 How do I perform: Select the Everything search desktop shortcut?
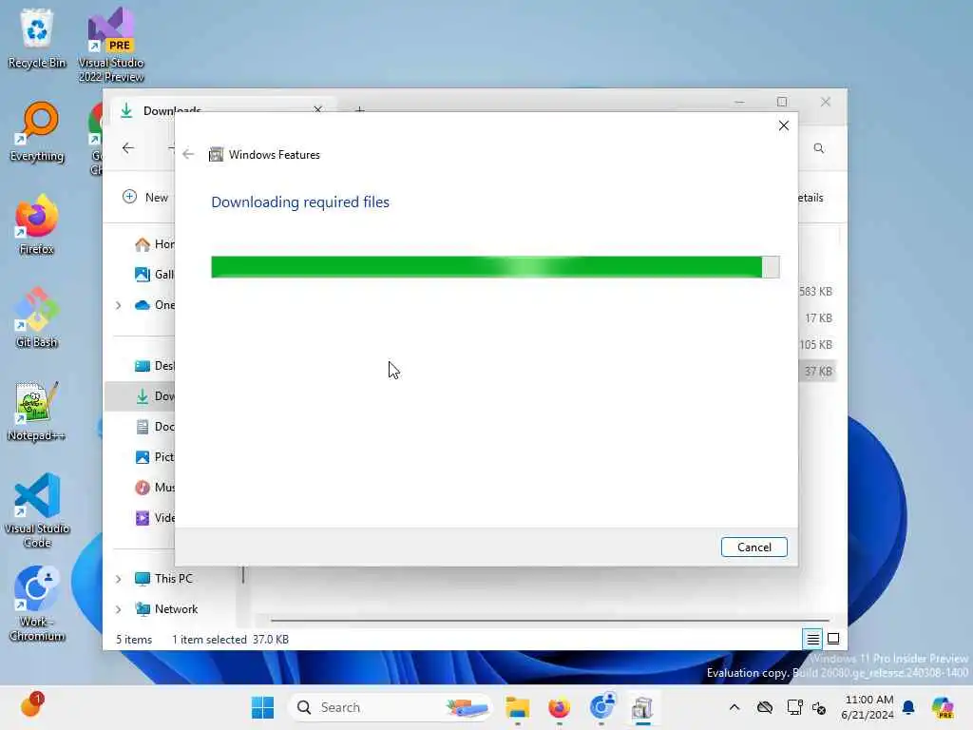click(37, 131)
